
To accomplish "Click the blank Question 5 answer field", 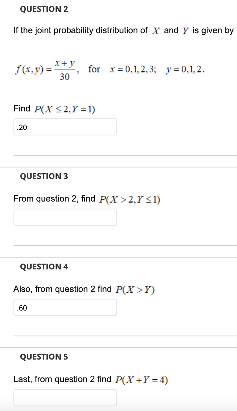I will pyautogui.click(x=65, y=398).
